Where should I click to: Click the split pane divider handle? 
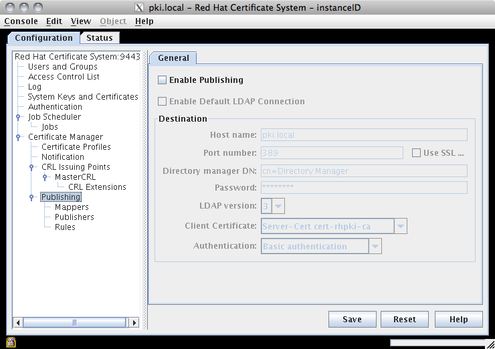pos(145,190)
